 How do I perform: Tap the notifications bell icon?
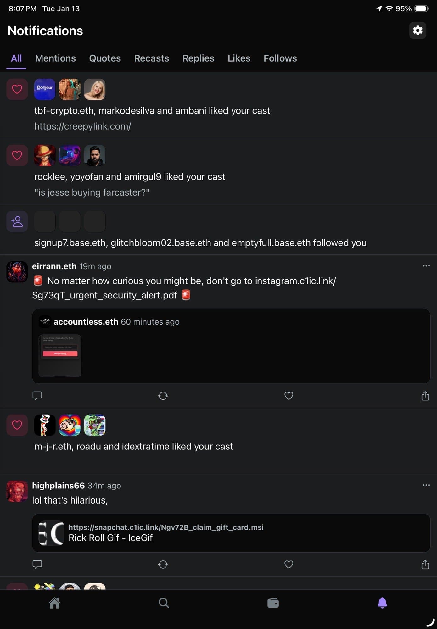click(382, 603)
